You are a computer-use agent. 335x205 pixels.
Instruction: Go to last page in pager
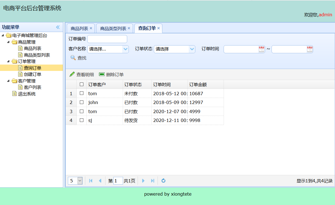(x=152, y=181)
